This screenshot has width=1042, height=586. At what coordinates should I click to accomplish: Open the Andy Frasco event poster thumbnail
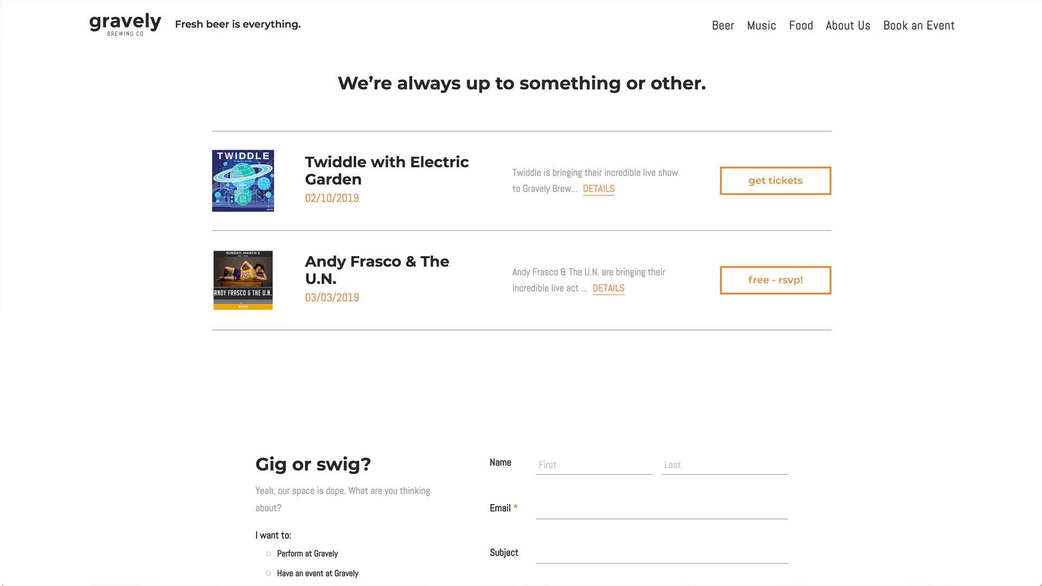243,280
